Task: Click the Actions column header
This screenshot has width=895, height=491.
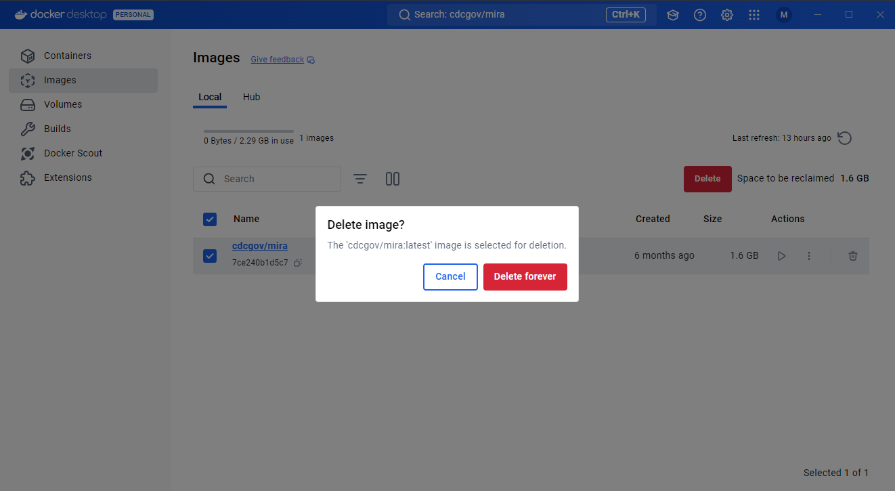Action: tap(788, 219)
